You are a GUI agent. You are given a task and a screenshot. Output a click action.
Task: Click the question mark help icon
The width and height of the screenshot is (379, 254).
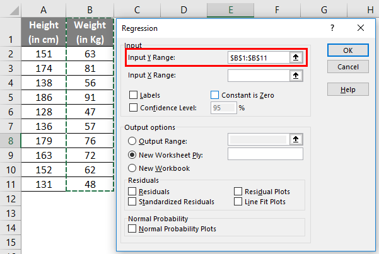(332, 28)
